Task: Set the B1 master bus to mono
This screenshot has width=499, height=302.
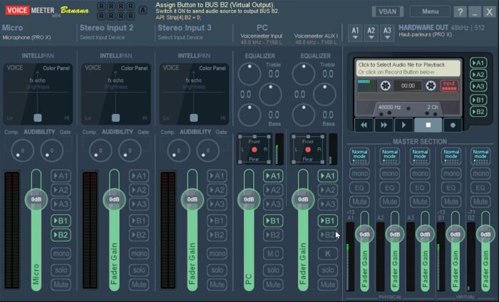Action: (451, 174)
